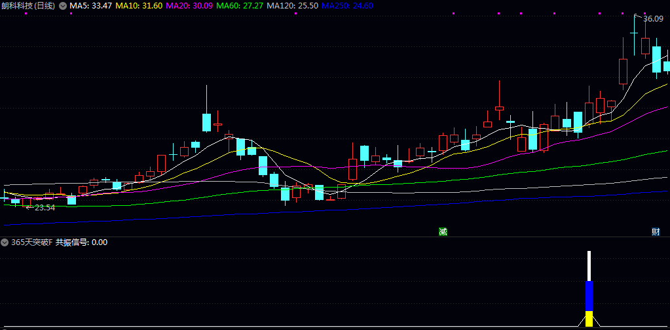The width and height of the screenshot is (670, 330).
Task: Click the 36.09 high price label
Action: [653, 19]
